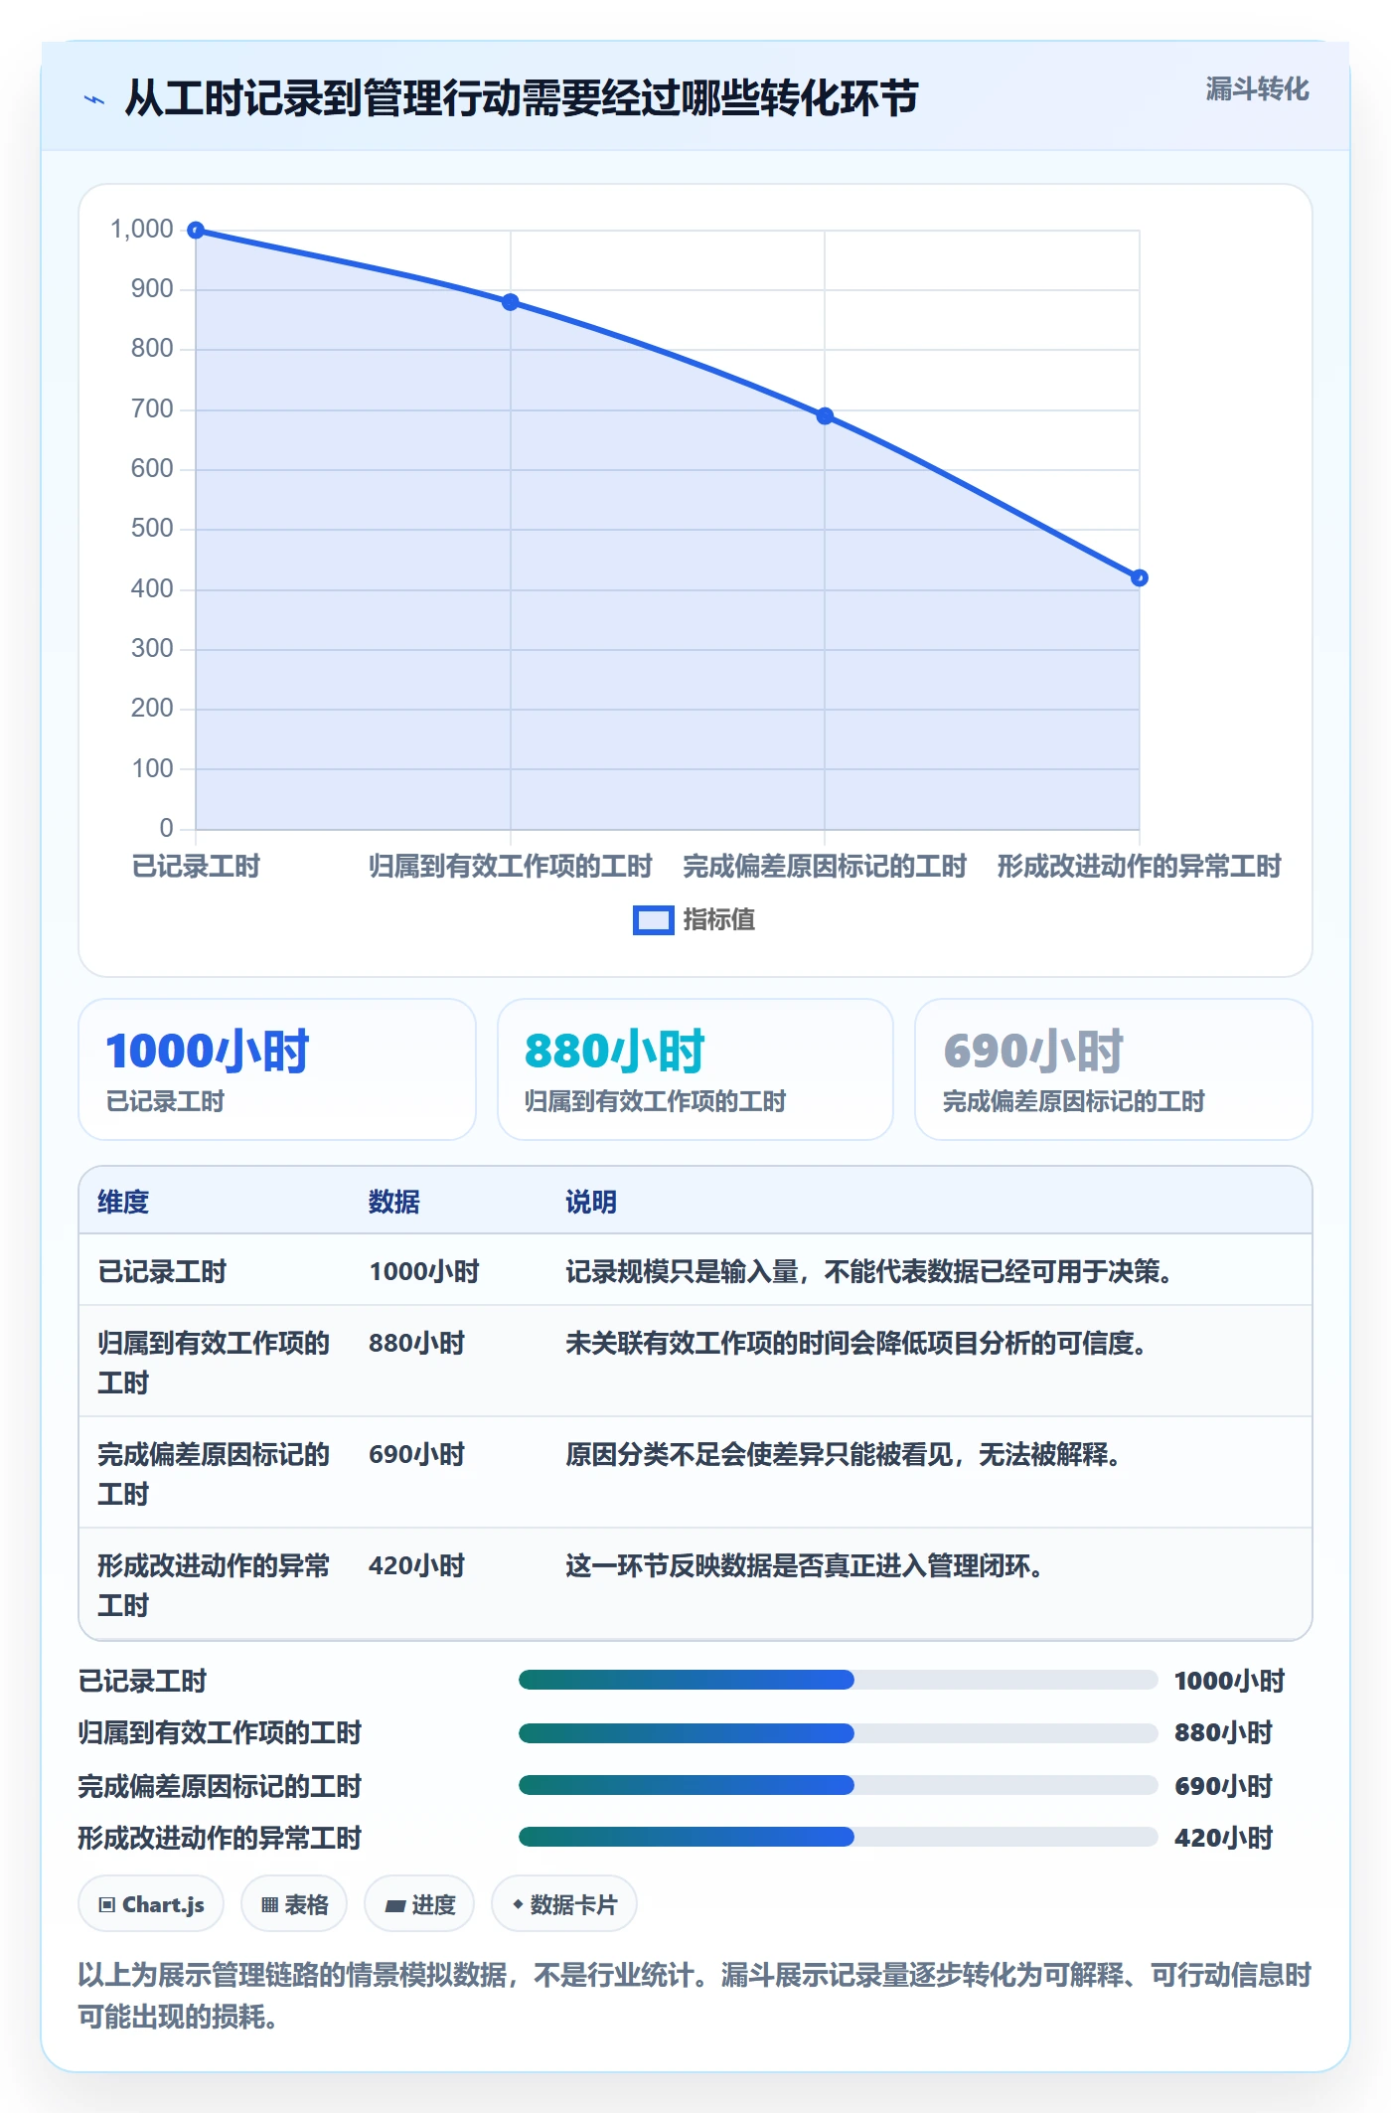
Task: Open the 880小时 data card
Action: tap(695, 1069)
